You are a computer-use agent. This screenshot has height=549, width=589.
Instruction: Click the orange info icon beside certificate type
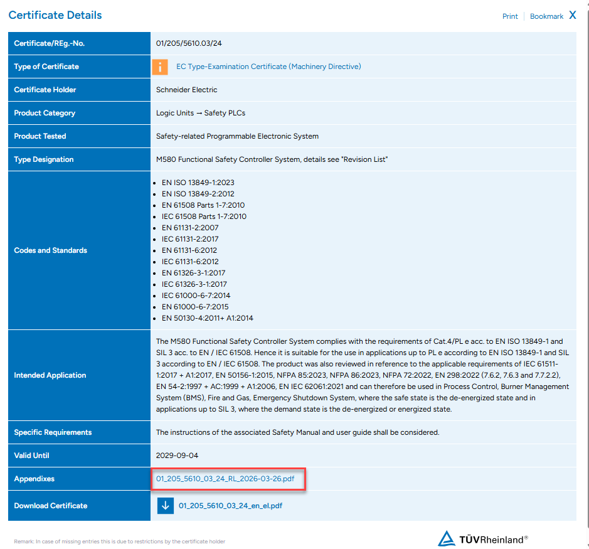pyautogui.click(x=160, y=67)
